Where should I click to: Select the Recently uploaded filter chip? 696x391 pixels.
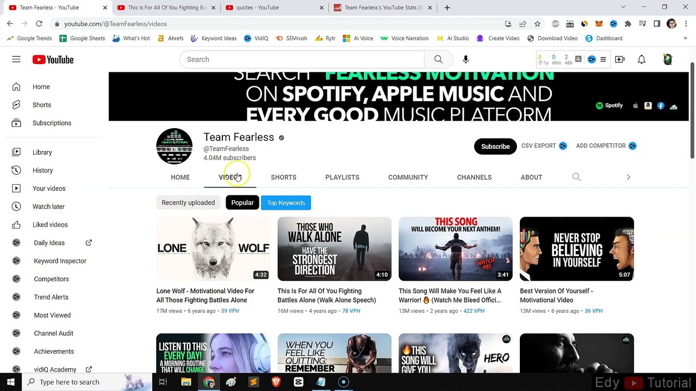[x=188, y=203]
